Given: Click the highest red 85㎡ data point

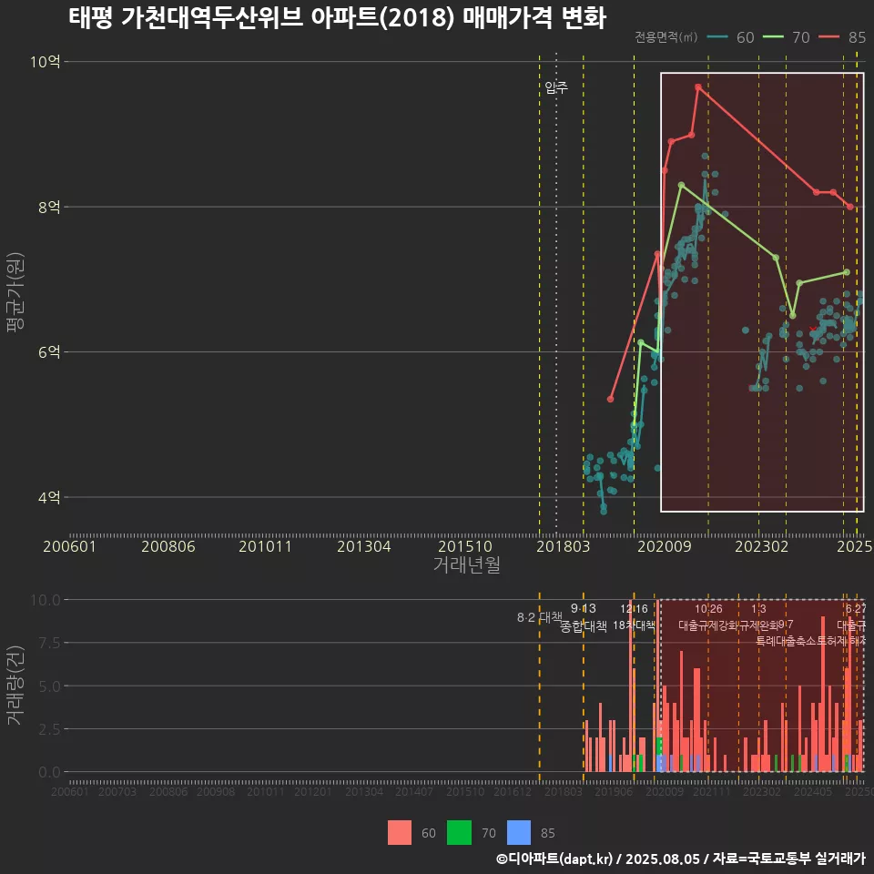Looking at the screenshot, I should tap(698, 87).
